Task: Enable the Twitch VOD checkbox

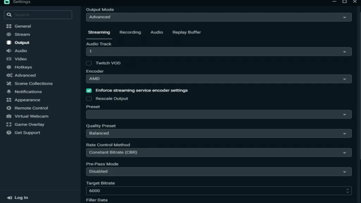Action: [x=89, y=63]
